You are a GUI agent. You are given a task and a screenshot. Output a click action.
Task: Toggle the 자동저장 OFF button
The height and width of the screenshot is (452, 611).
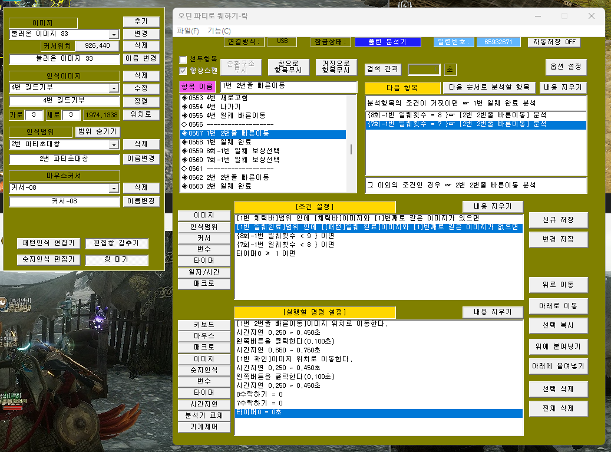(554, 42)
